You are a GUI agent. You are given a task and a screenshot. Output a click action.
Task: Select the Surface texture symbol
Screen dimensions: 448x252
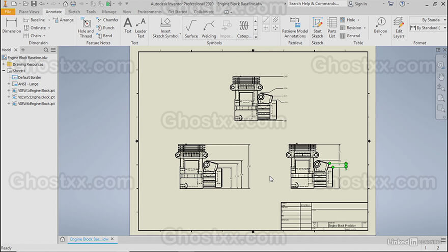(x=191, y=28)
